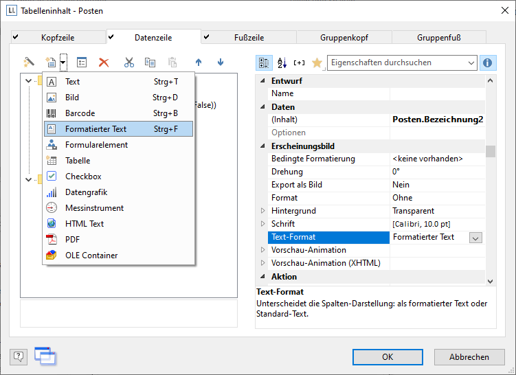The image size is (516, 375).
Task: Click the help question mark icon
Action: click(x=19, y=356)
